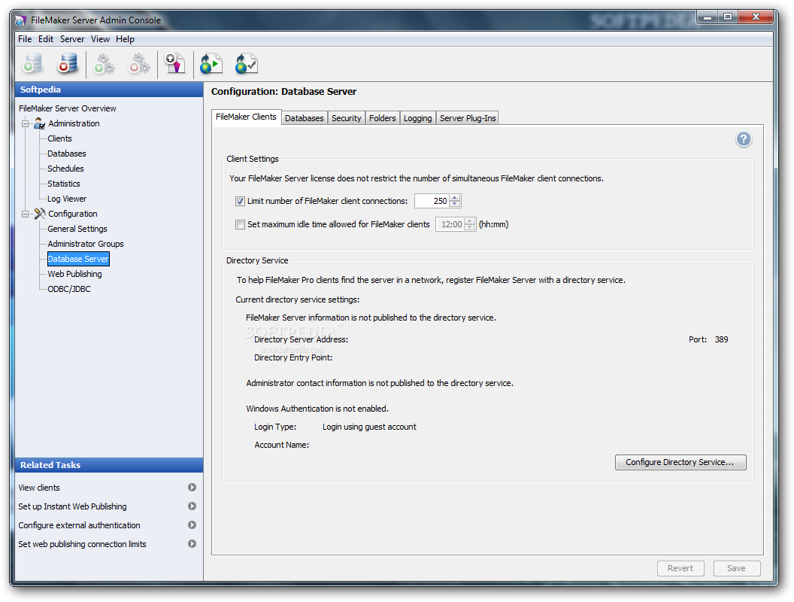Select Database Server in the tree
The image size is (794, 602).
[78, 259]
